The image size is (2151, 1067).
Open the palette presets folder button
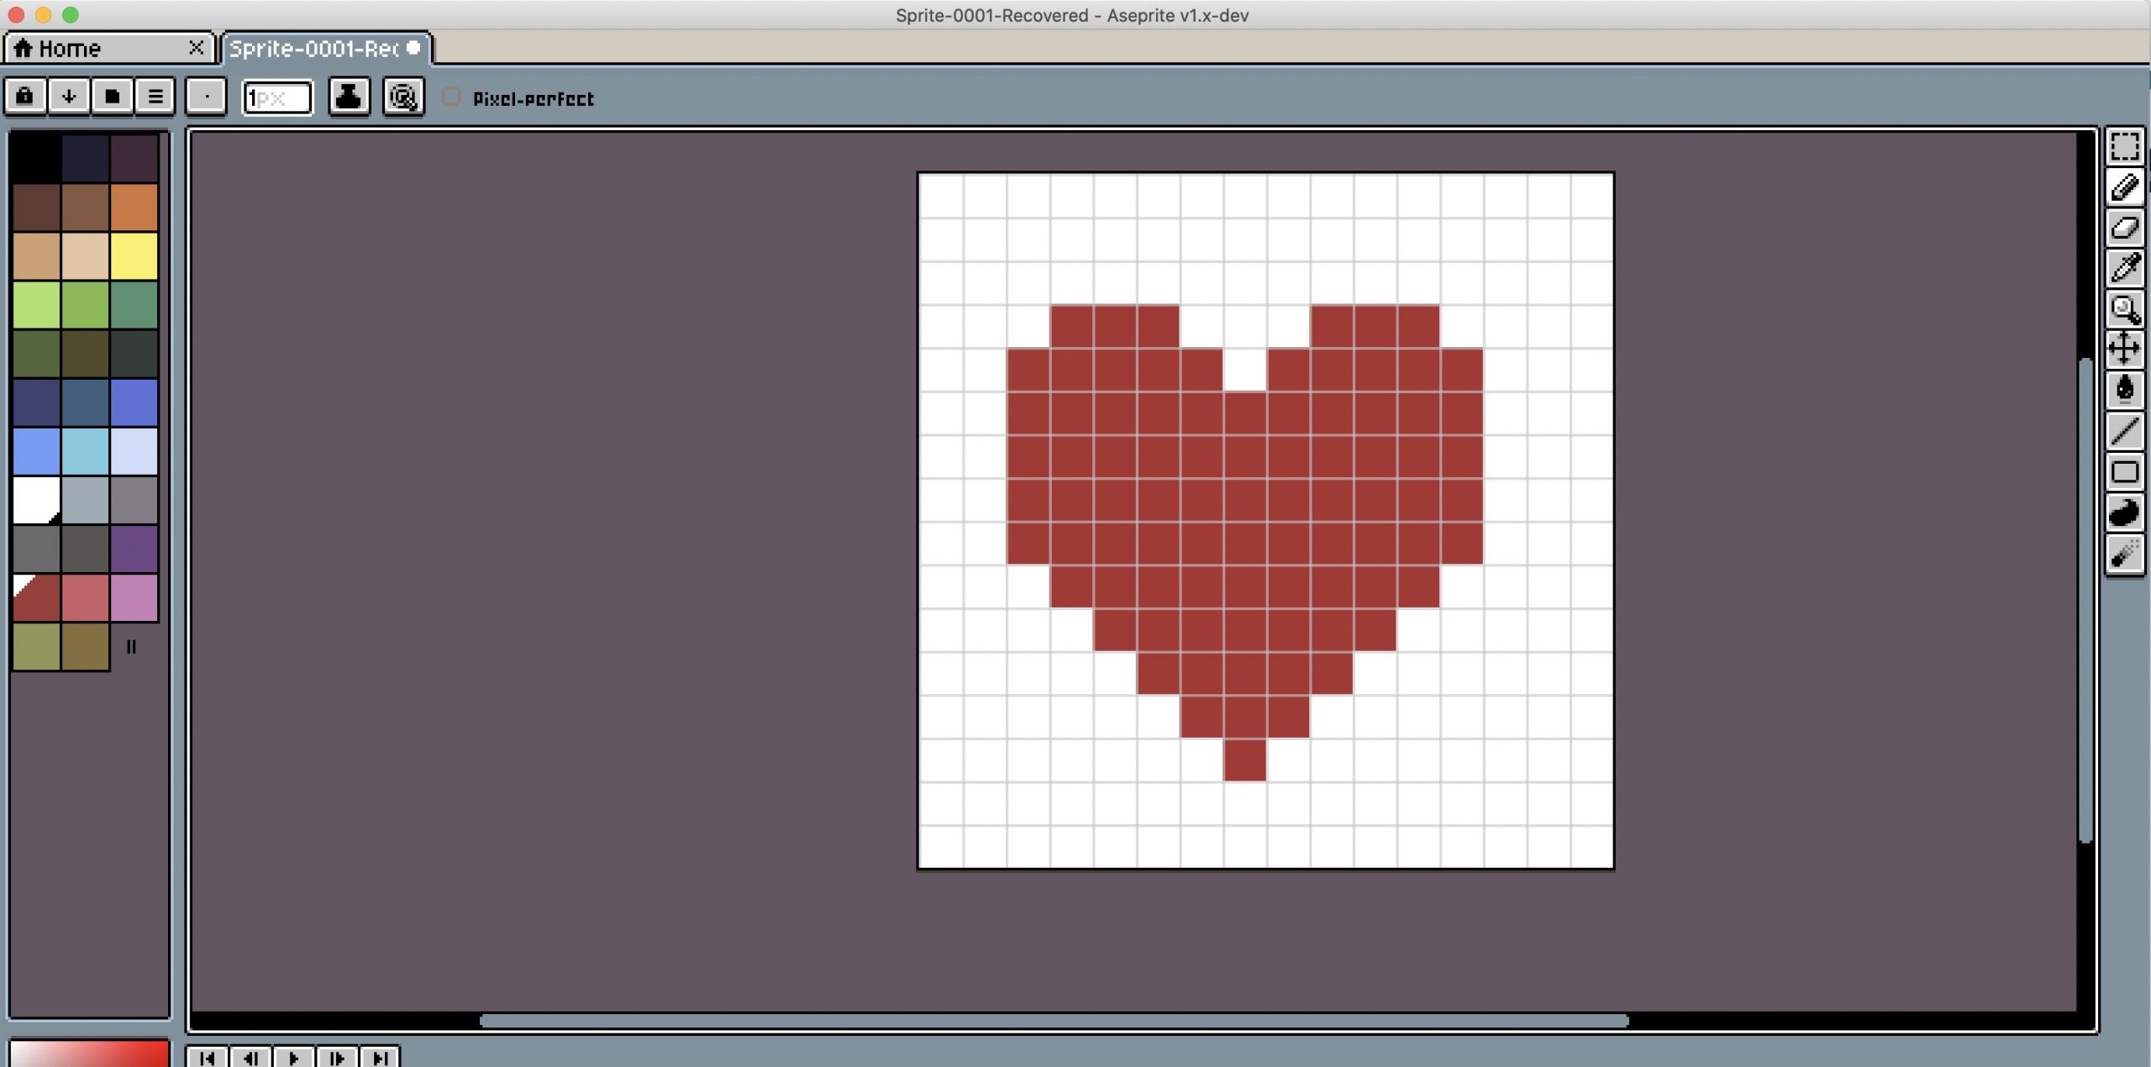tap(112, 97)
